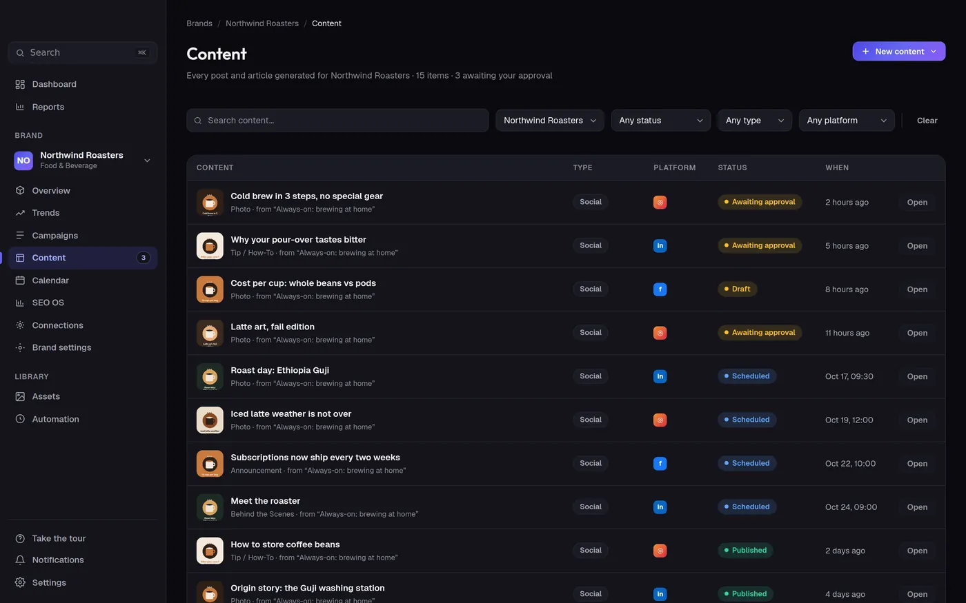Image resolution: width=966 pixels, height=603 pixels.
Task: Click the Subscriptions now ship every two weeks title
Action: pyautogui.click(x=315, y=458)
